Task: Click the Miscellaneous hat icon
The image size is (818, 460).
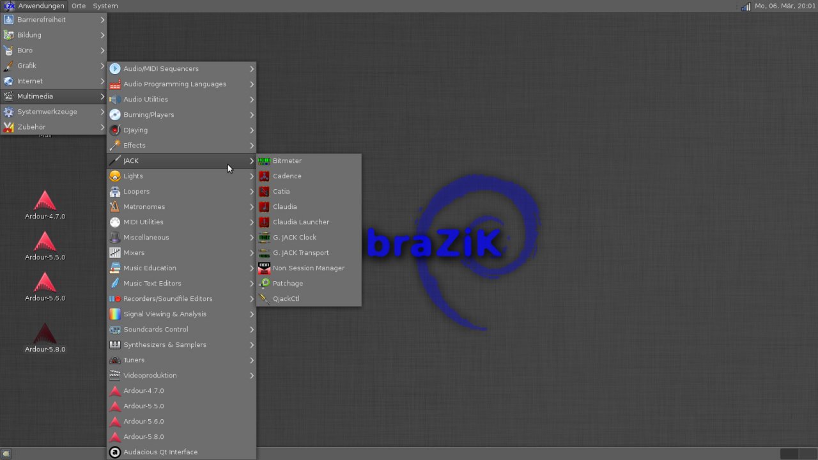Action: (115, 238)
